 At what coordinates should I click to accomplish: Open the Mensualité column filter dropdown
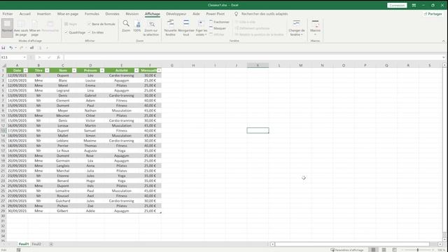[159, 70]
